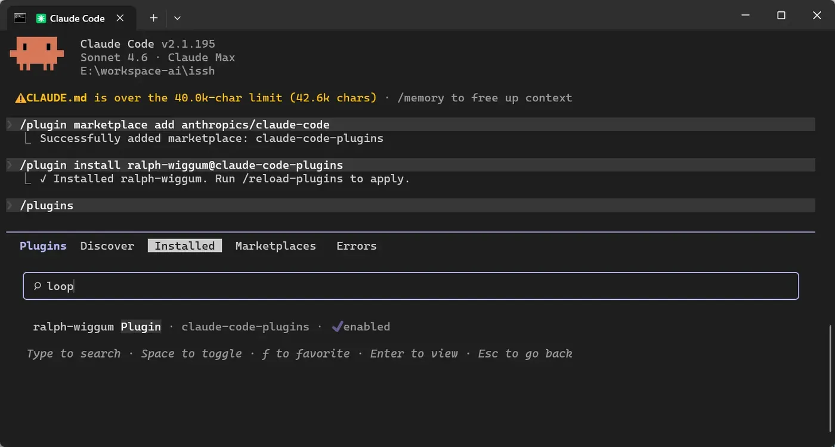Click the /plugins command line chevron
The image size is (835, 447).
(x=10, y=206)
